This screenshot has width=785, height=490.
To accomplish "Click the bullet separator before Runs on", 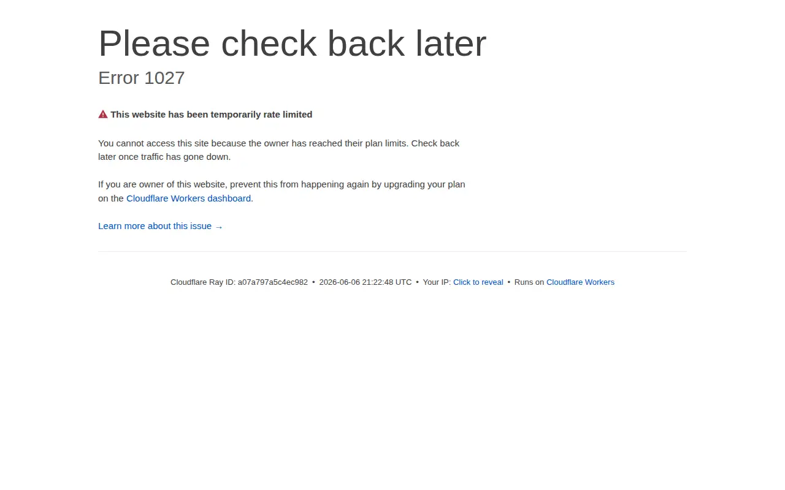I will tap(509, 282).
